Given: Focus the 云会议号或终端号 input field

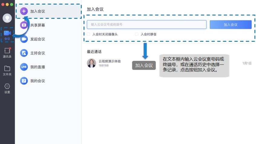Looking at the screenshot, I should click(146, 25).
